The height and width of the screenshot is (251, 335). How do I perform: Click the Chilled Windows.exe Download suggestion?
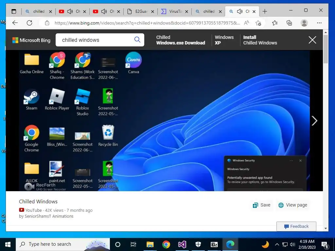[181, 40]
